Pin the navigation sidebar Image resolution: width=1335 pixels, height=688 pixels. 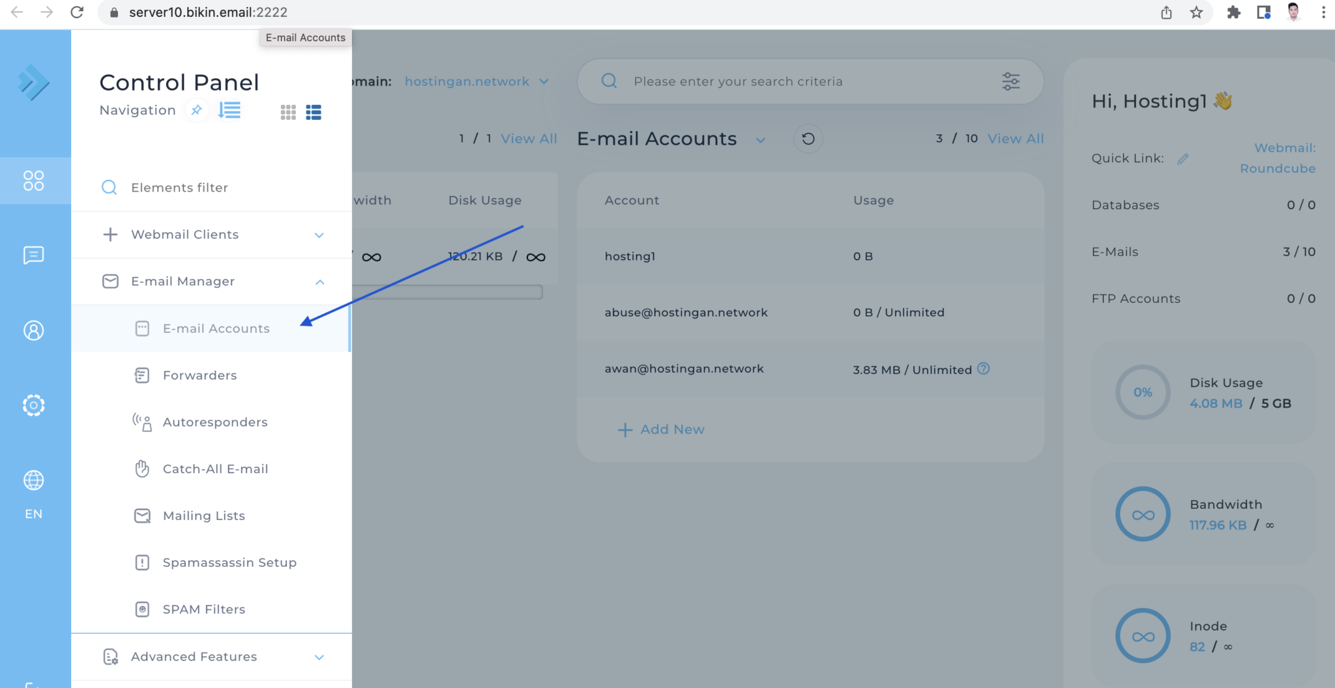click(196, 110)
